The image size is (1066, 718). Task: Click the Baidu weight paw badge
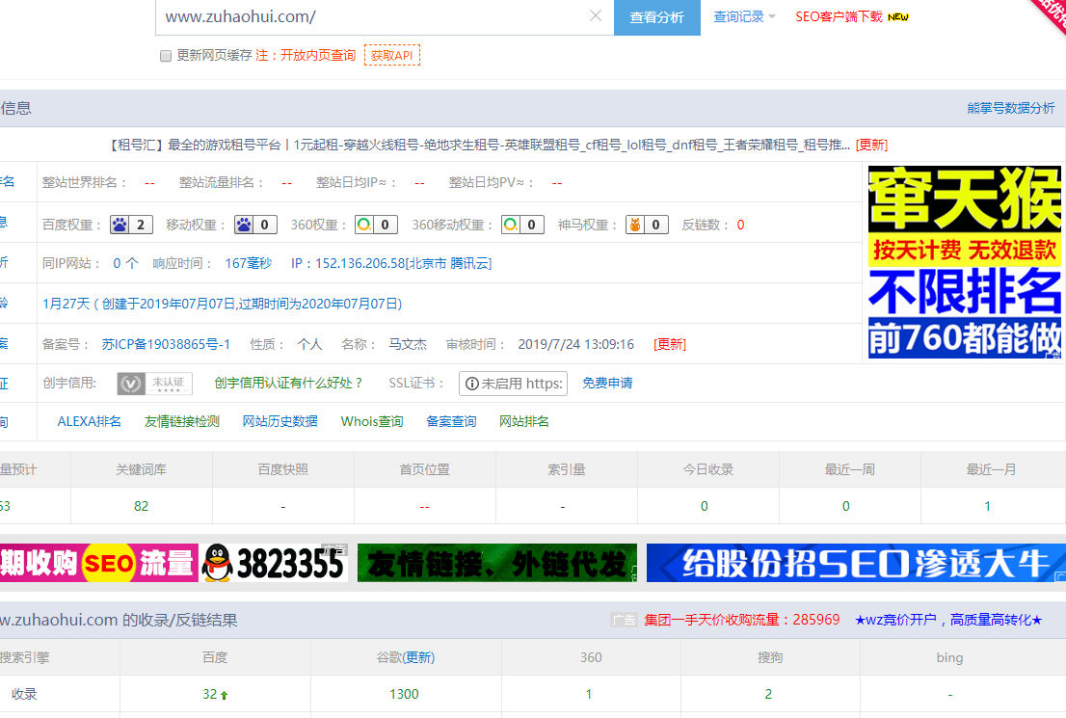click(x=131, y=225)
